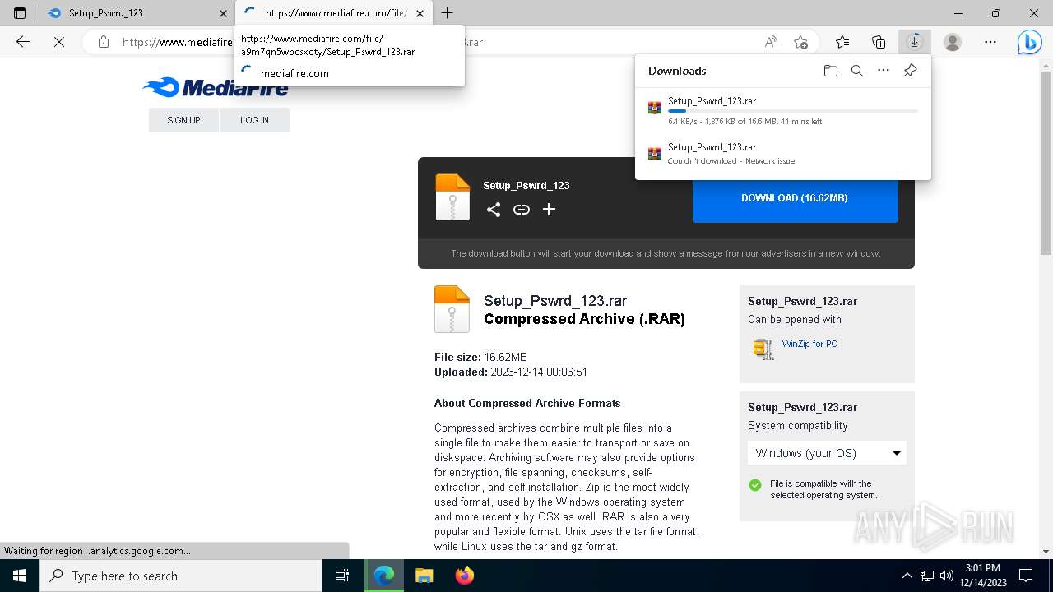Viewport: 1053px width, 592px height.
Task: Open File Explorer from the taskbar
Action: [424, 576]
